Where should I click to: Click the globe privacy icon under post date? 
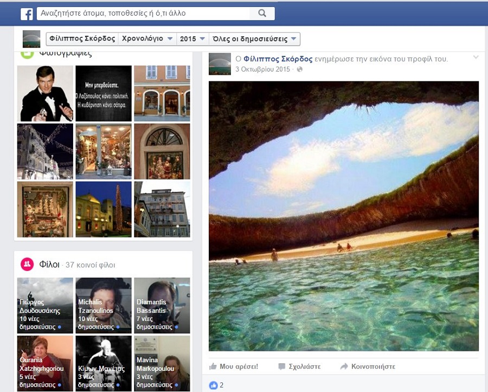coord(299,69)
